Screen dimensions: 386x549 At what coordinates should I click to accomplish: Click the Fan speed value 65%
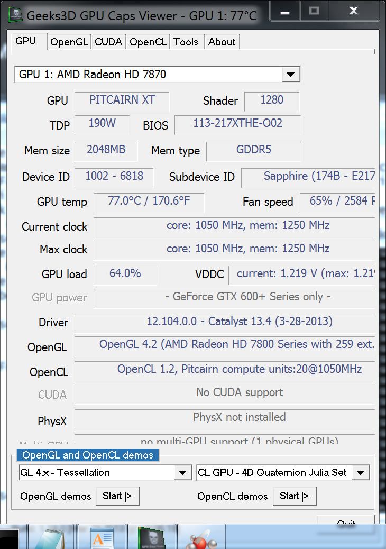[x=338, y=203]
